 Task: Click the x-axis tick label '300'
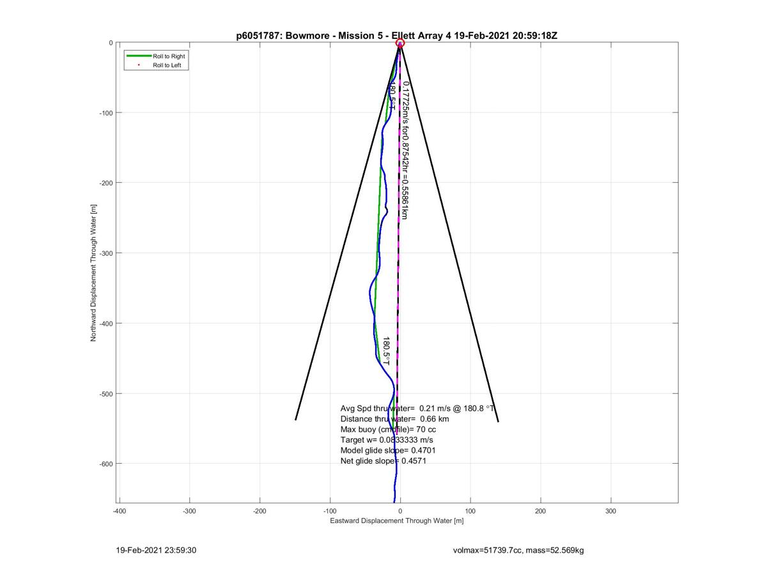[x=610, y=512]
